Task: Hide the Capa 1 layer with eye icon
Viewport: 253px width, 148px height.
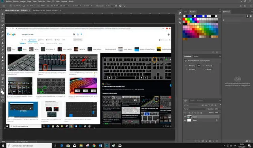Action: (185, 117)
